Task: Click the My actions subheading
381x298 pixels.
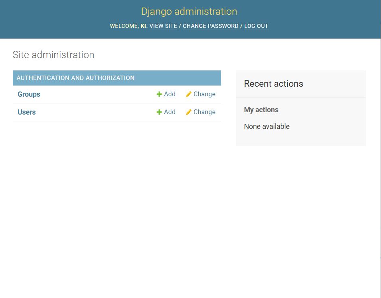Action: pos(261,110)
